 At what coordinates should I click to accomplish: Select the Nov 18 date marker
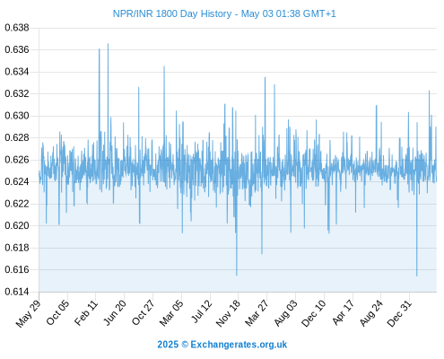tap(228, 313)
